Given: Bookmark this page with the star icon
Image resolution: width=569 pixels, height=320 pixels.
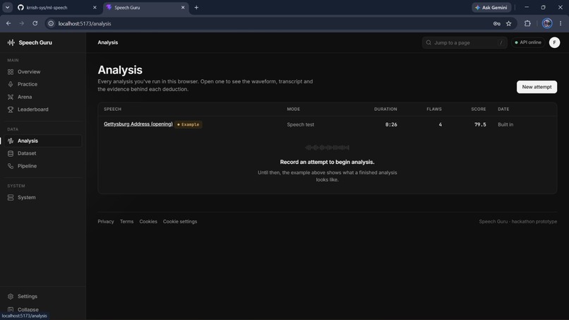Looking at the screenshot, I should coord(509,23).
